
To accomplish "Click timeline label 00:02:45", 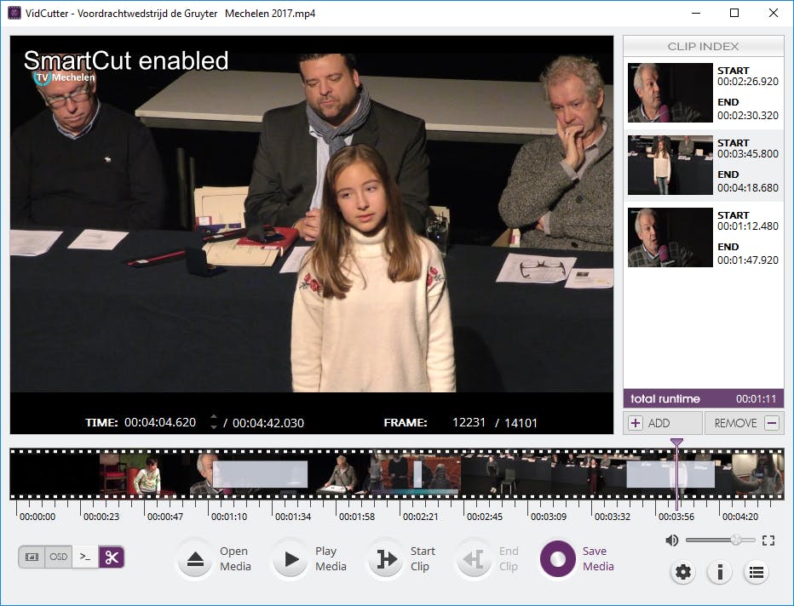I will pos(485,517).
